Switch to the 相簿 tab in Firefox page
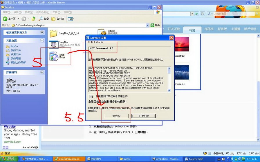The image size is (260, 162). pyautogui.click(x=192, y=30)
